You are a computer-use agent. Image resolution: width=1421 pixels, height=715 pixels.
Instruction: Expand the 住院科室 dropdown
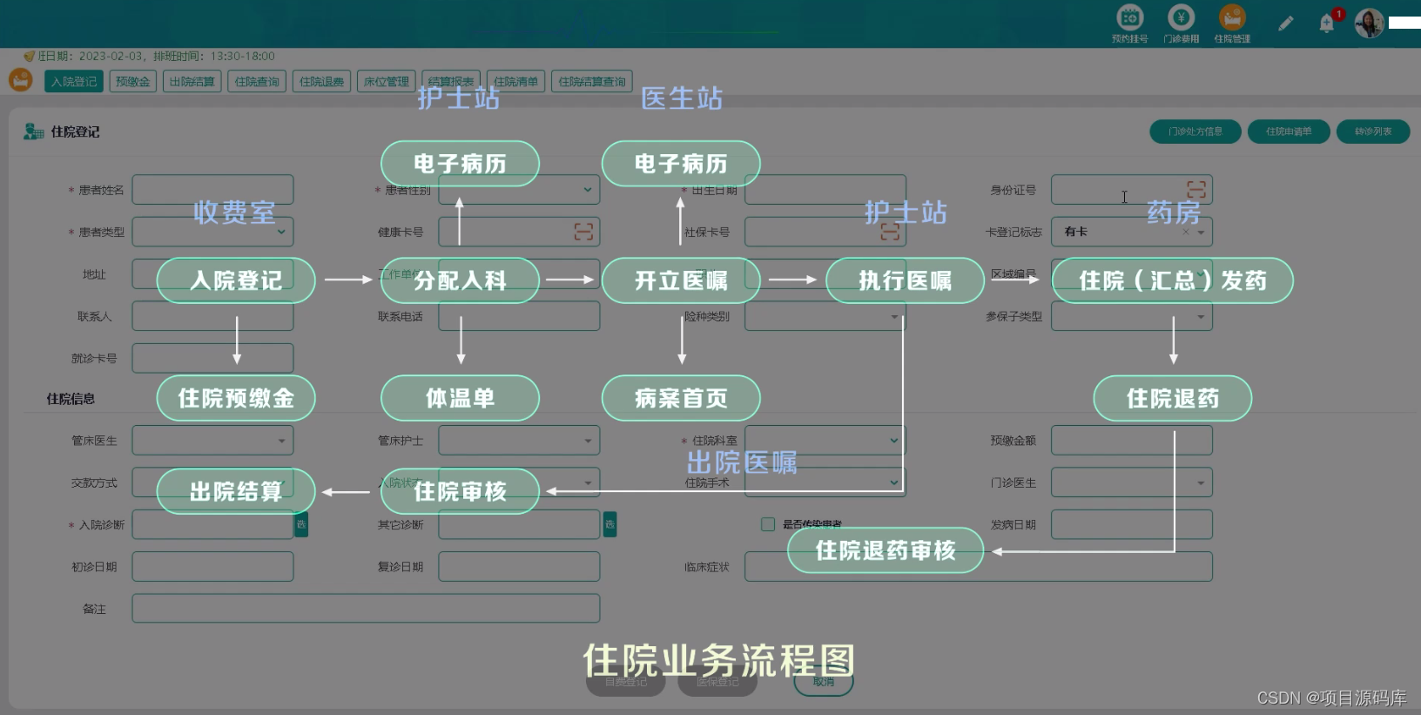894,441
